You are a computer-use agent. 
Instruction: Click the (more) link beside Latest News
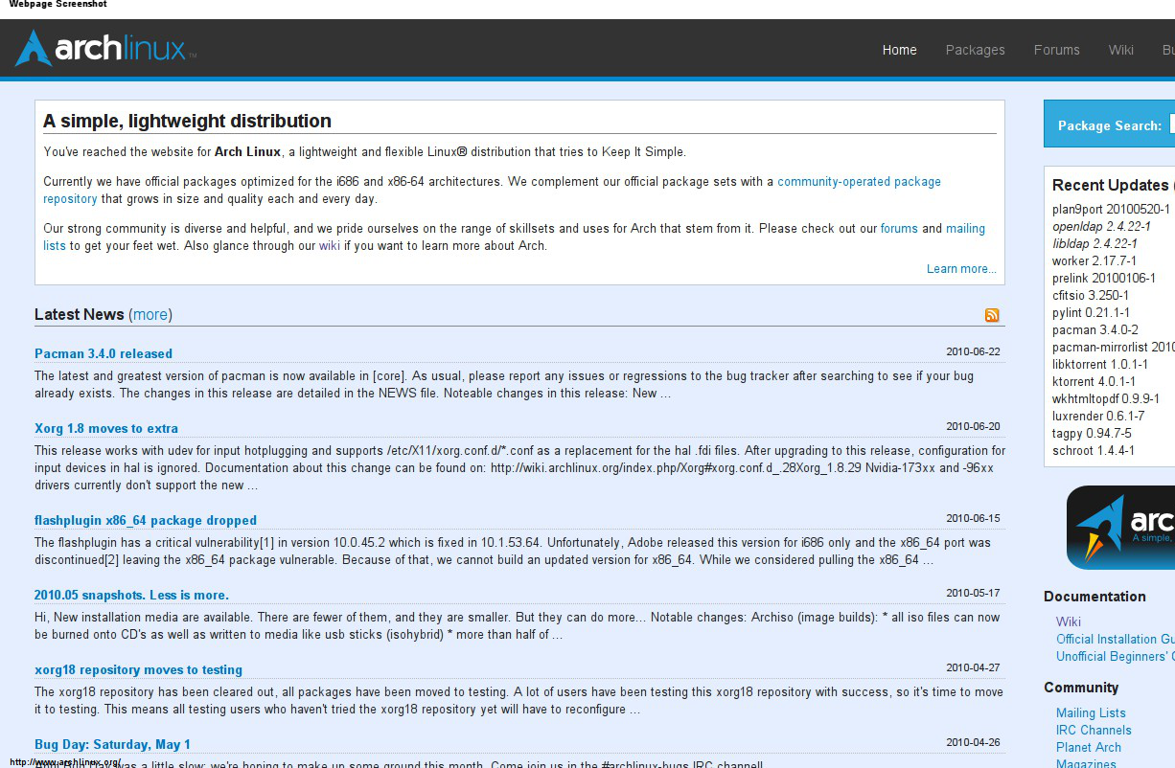pos(150,314)
